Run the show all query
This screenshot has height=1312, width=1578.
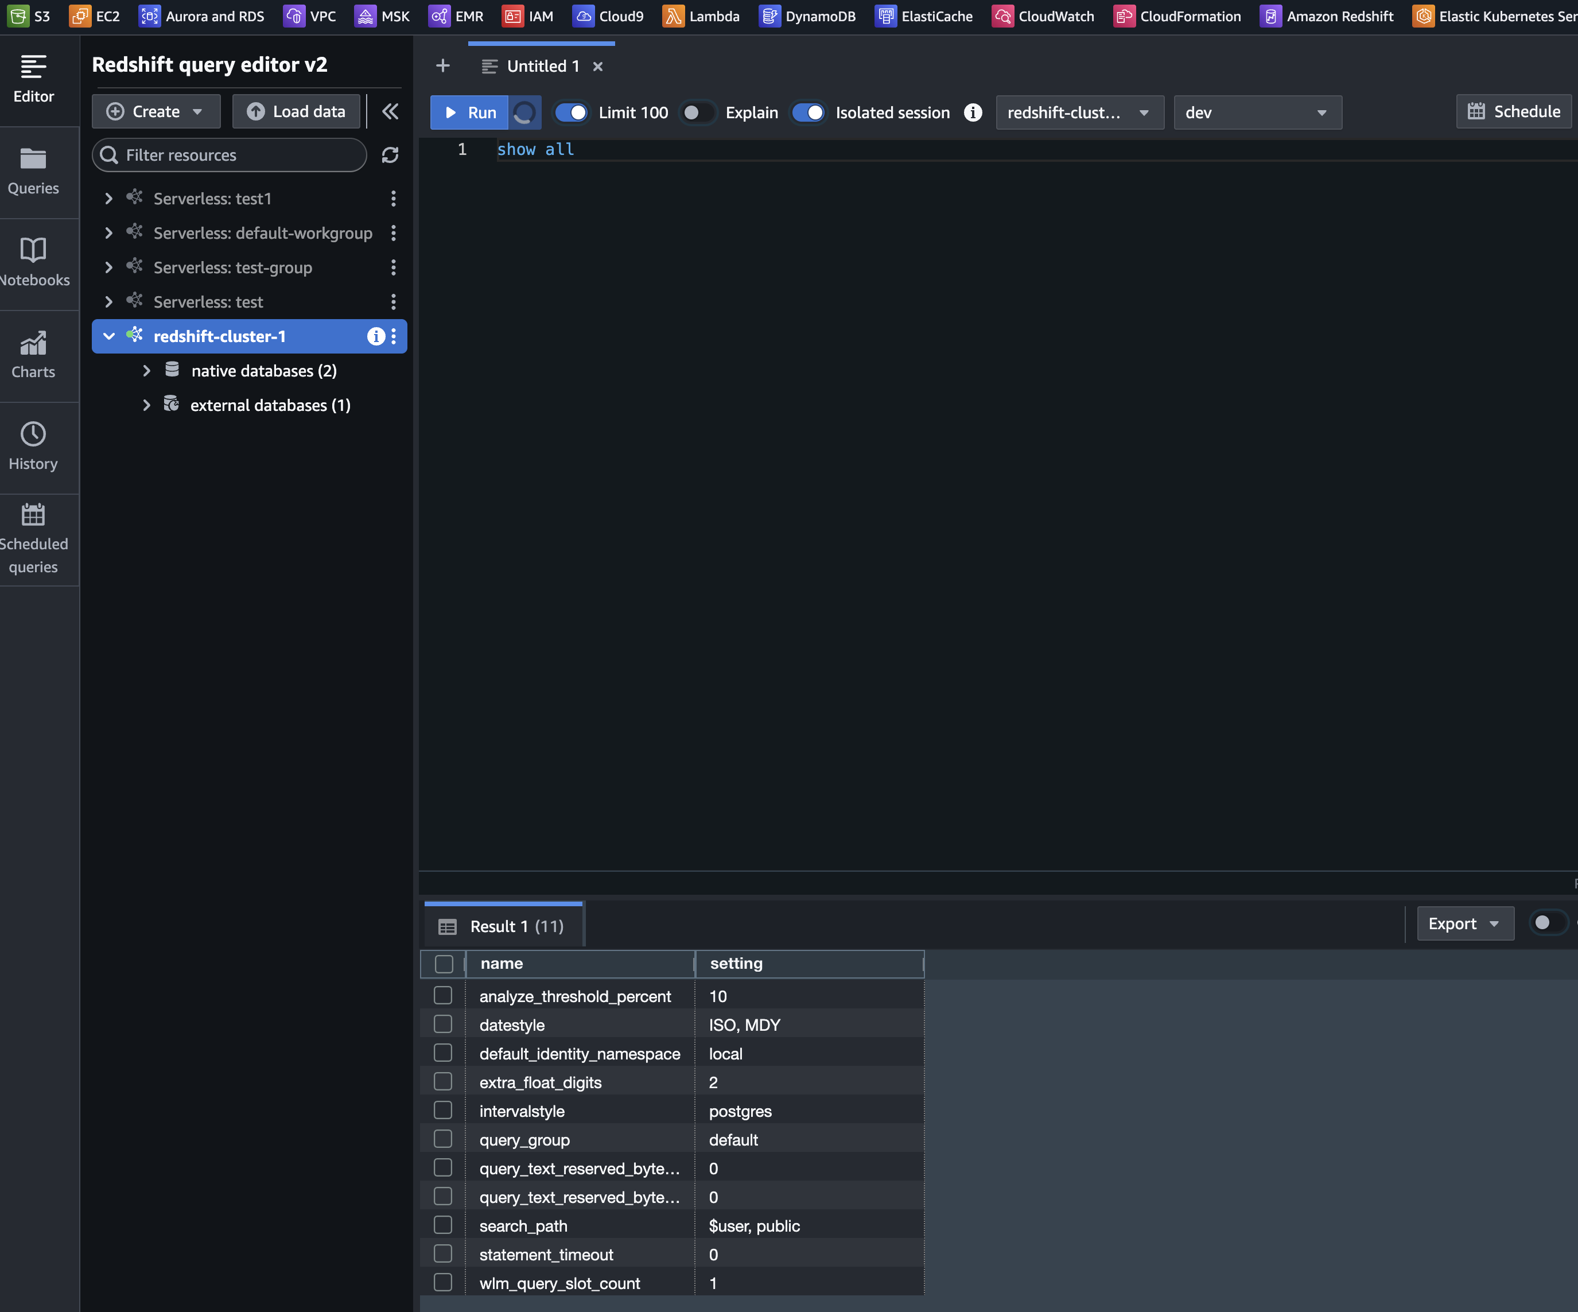469,112
